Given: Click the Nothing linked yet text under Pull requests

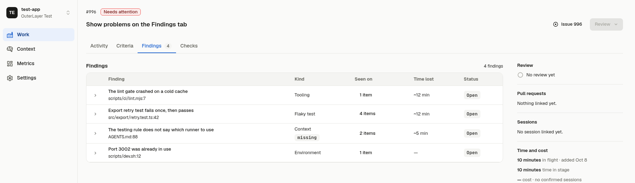Looking at the screenshot, I should [x=537, y=103].
